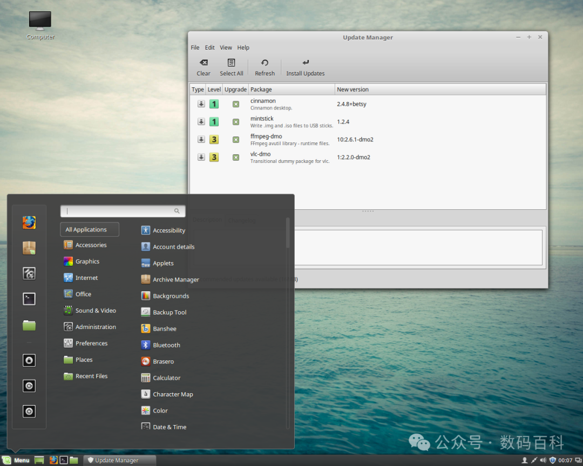Open Calculator from the applications list
Screen dimensions: 583x466
[166, 378]
